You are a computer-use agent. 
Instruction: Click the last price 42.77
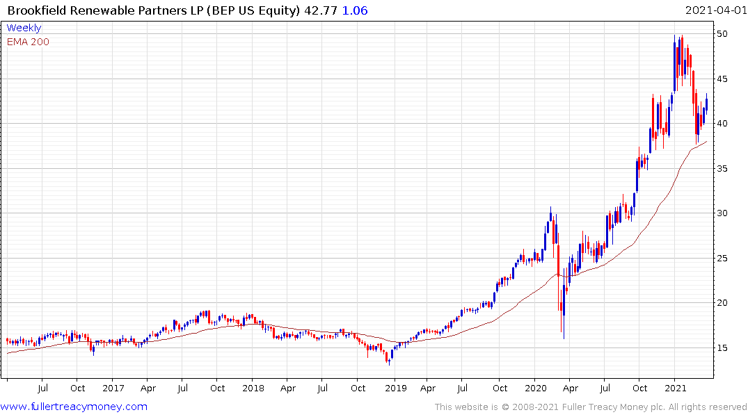[321, 10]
